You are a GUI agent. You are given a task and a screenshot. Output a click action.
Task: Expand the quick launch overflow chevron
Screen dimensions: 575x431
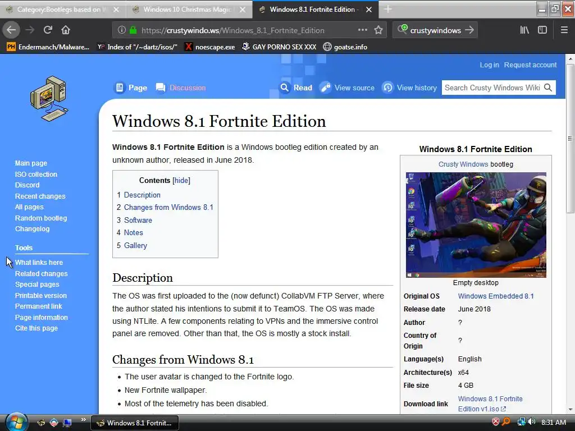point(83,420)
